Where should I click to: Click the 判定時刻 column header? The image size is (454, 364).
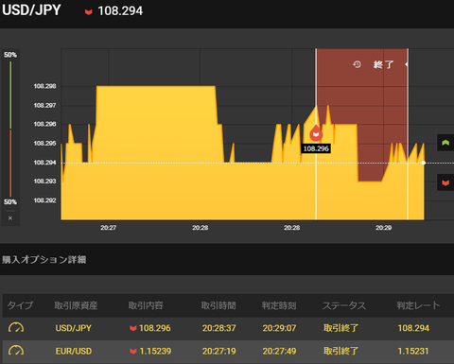point(279,305)
